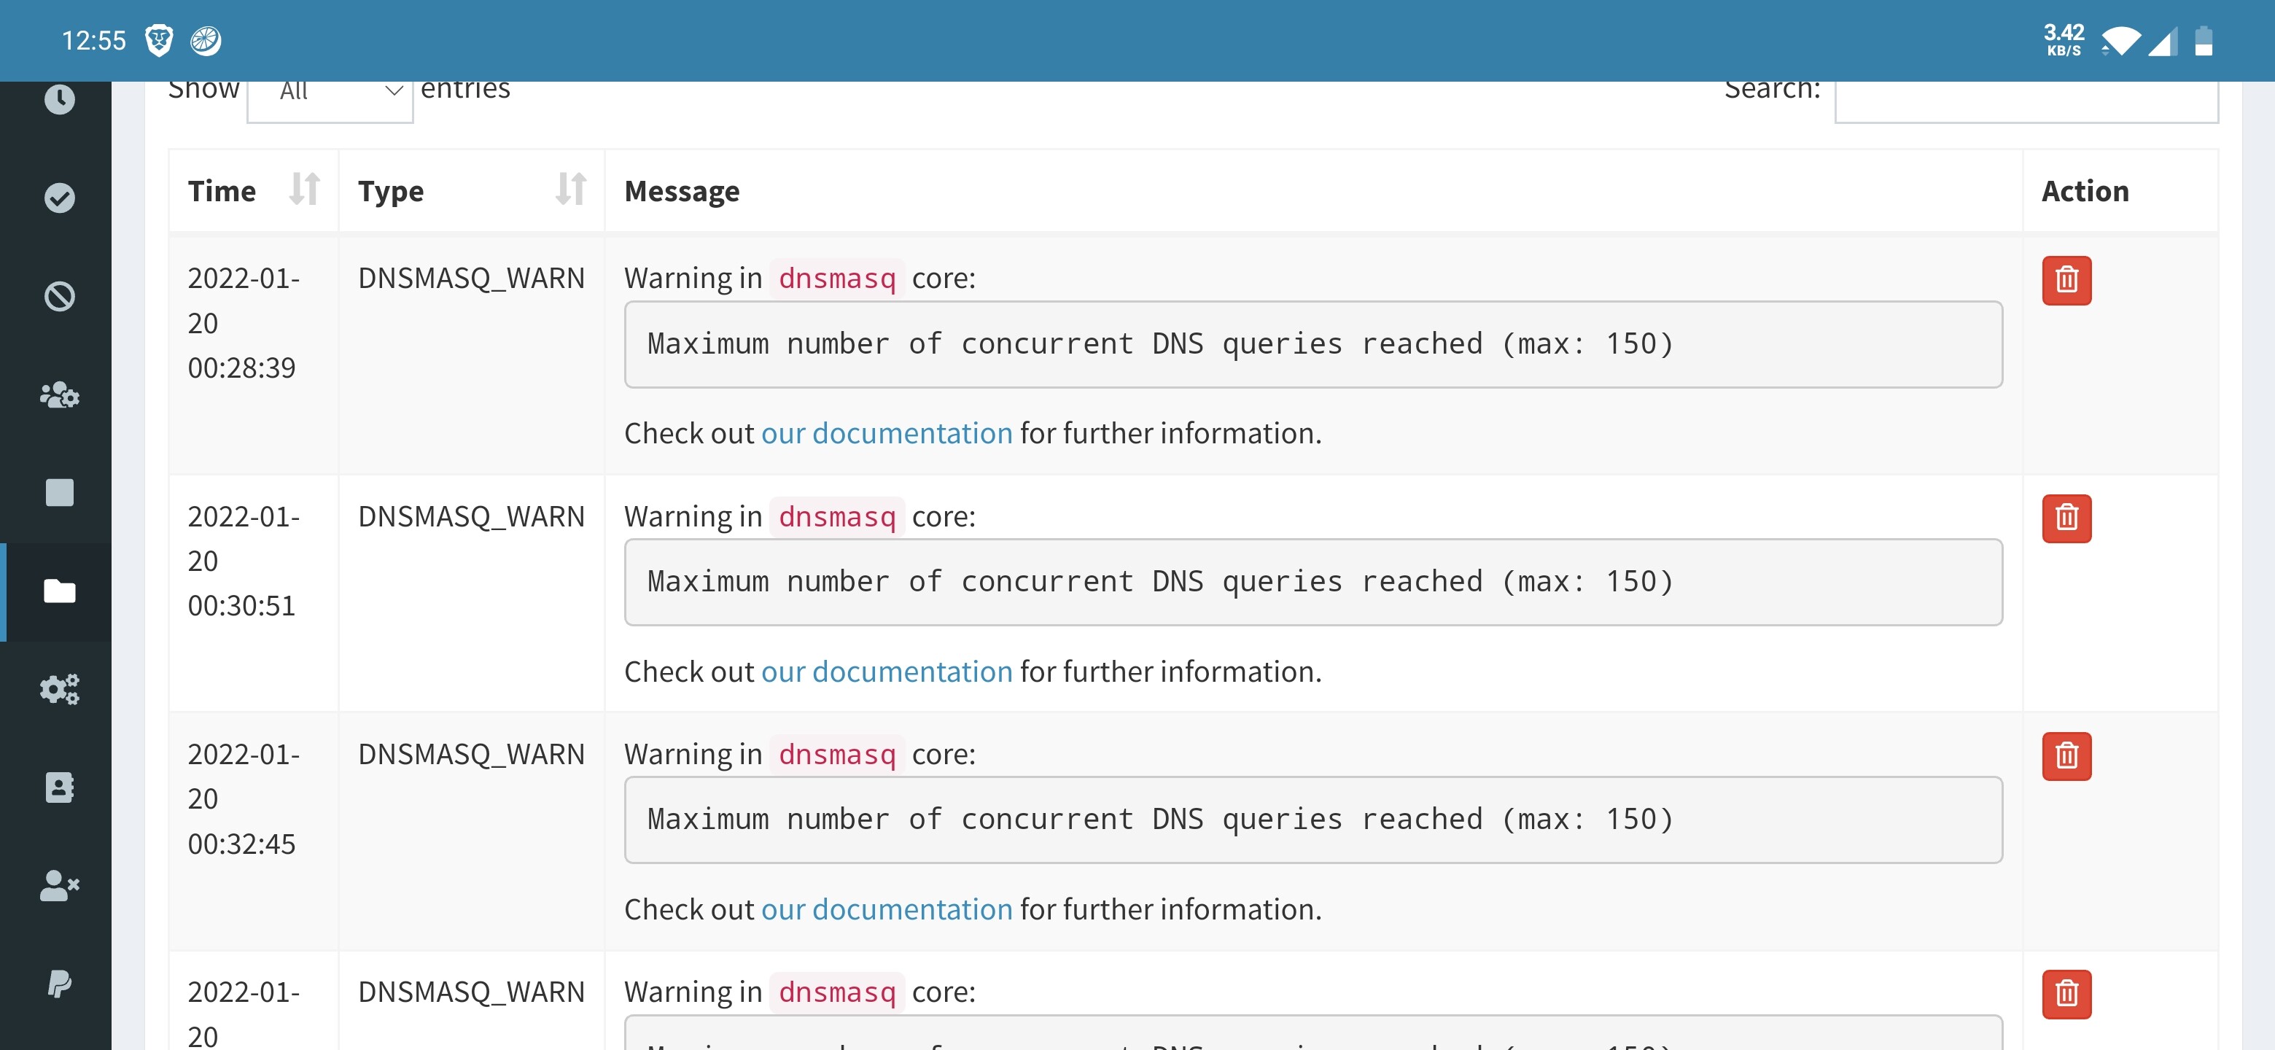Image resolution: width=2275 pixels, height=1050 pixels.
Task: Sort table by Type column
Action: 472,191
